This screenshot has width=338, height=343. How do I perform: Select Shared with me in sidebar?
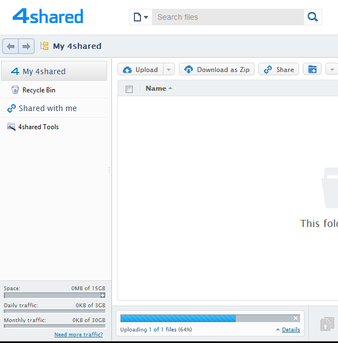pyautogui.click(x=47, y=108)
